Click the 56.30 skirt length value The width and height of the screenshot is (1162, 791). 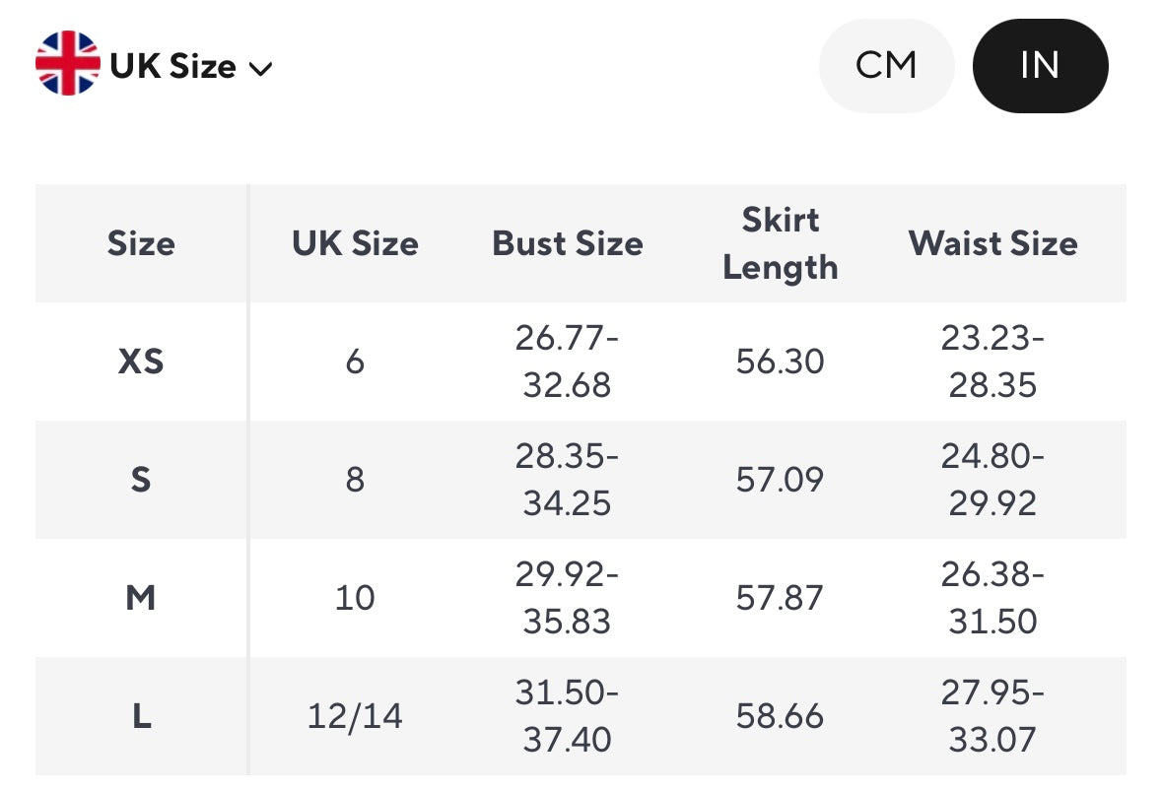(x=780, y=362)
